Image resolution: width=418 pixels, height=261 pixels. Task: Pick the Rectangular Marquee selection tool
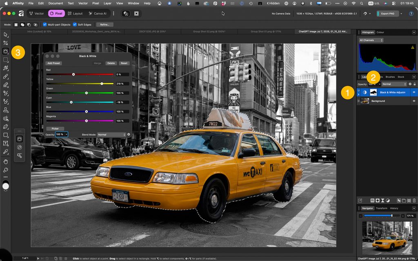(6, 60)
